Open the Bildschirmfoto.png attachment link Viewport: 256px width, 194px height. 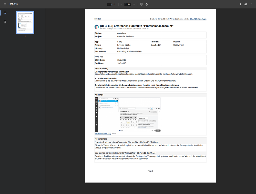click(x=103, y=133)
